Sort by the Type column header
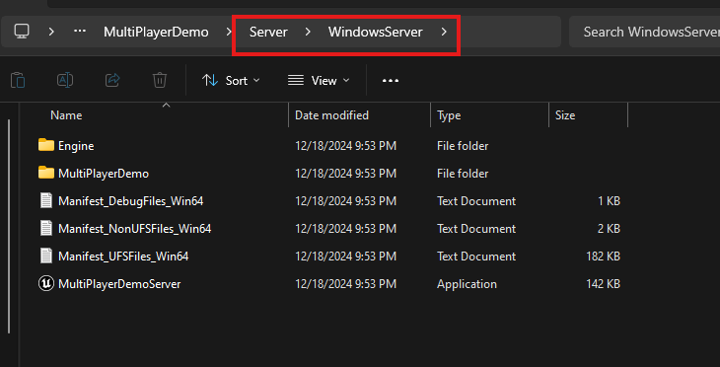Image resolution: width=720 pixels, height=367 pixels. pos(449,115)
